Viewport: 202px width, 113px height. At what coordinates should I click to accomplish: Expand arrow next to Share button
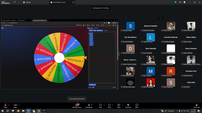123,105
